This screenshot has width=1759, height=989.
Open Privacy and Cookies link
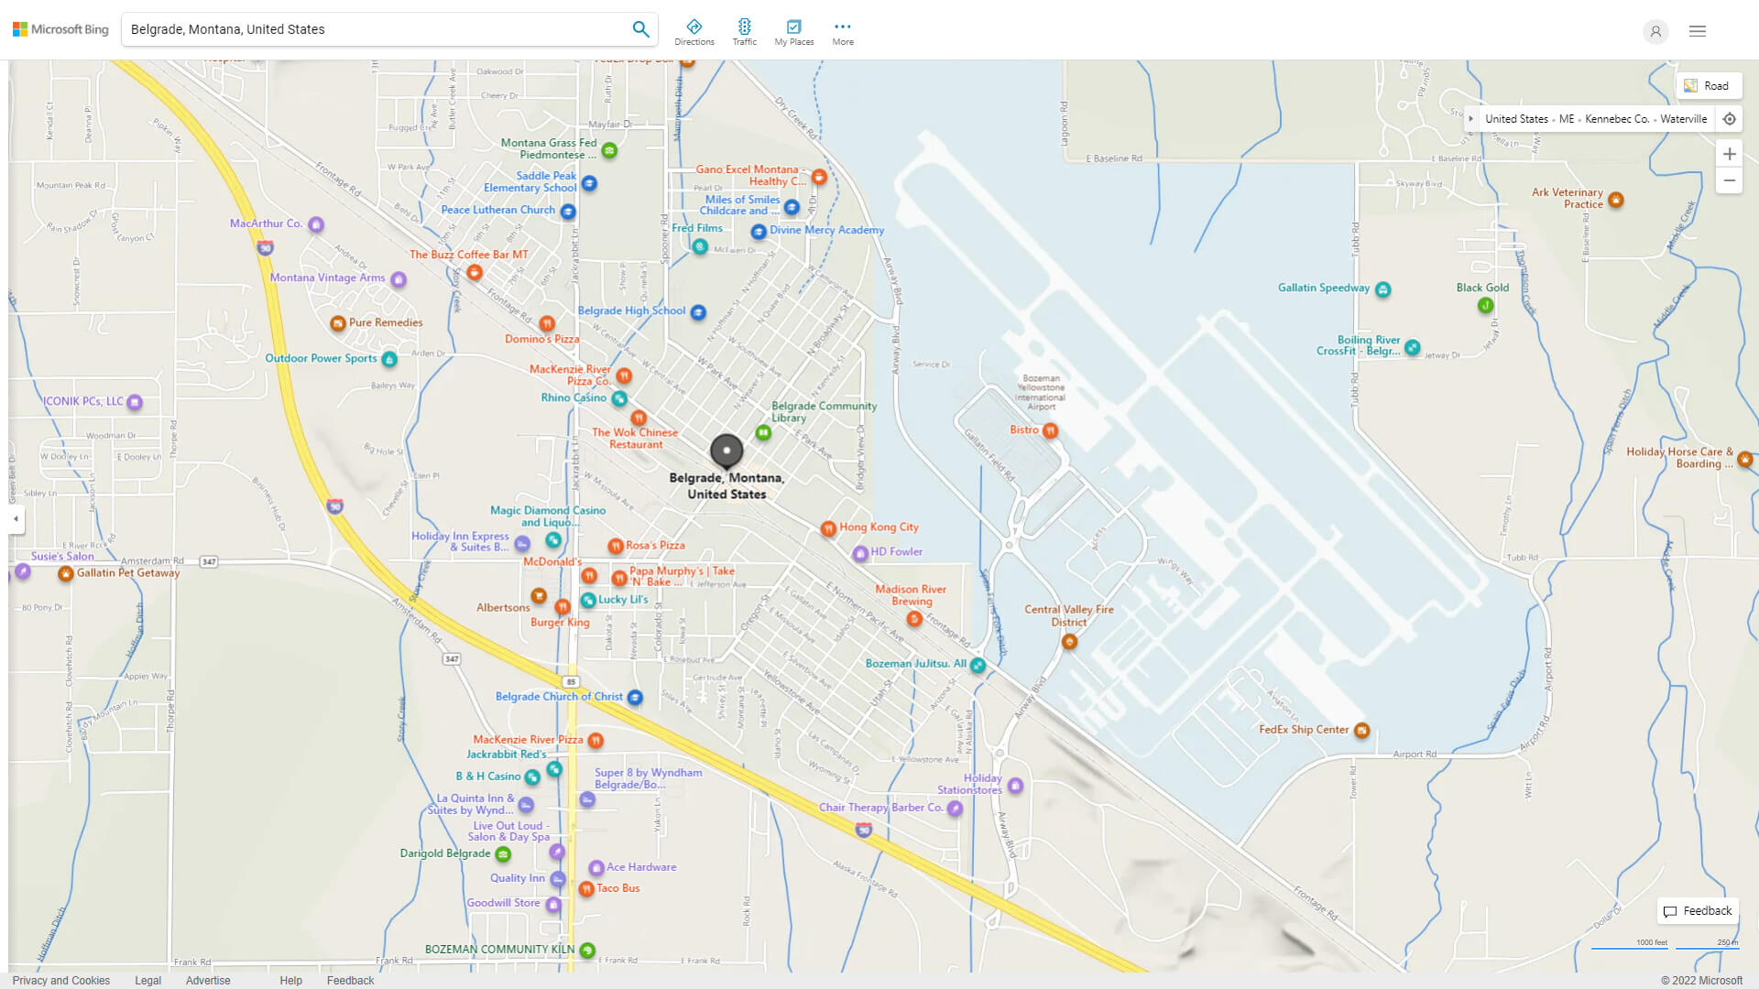61,980
